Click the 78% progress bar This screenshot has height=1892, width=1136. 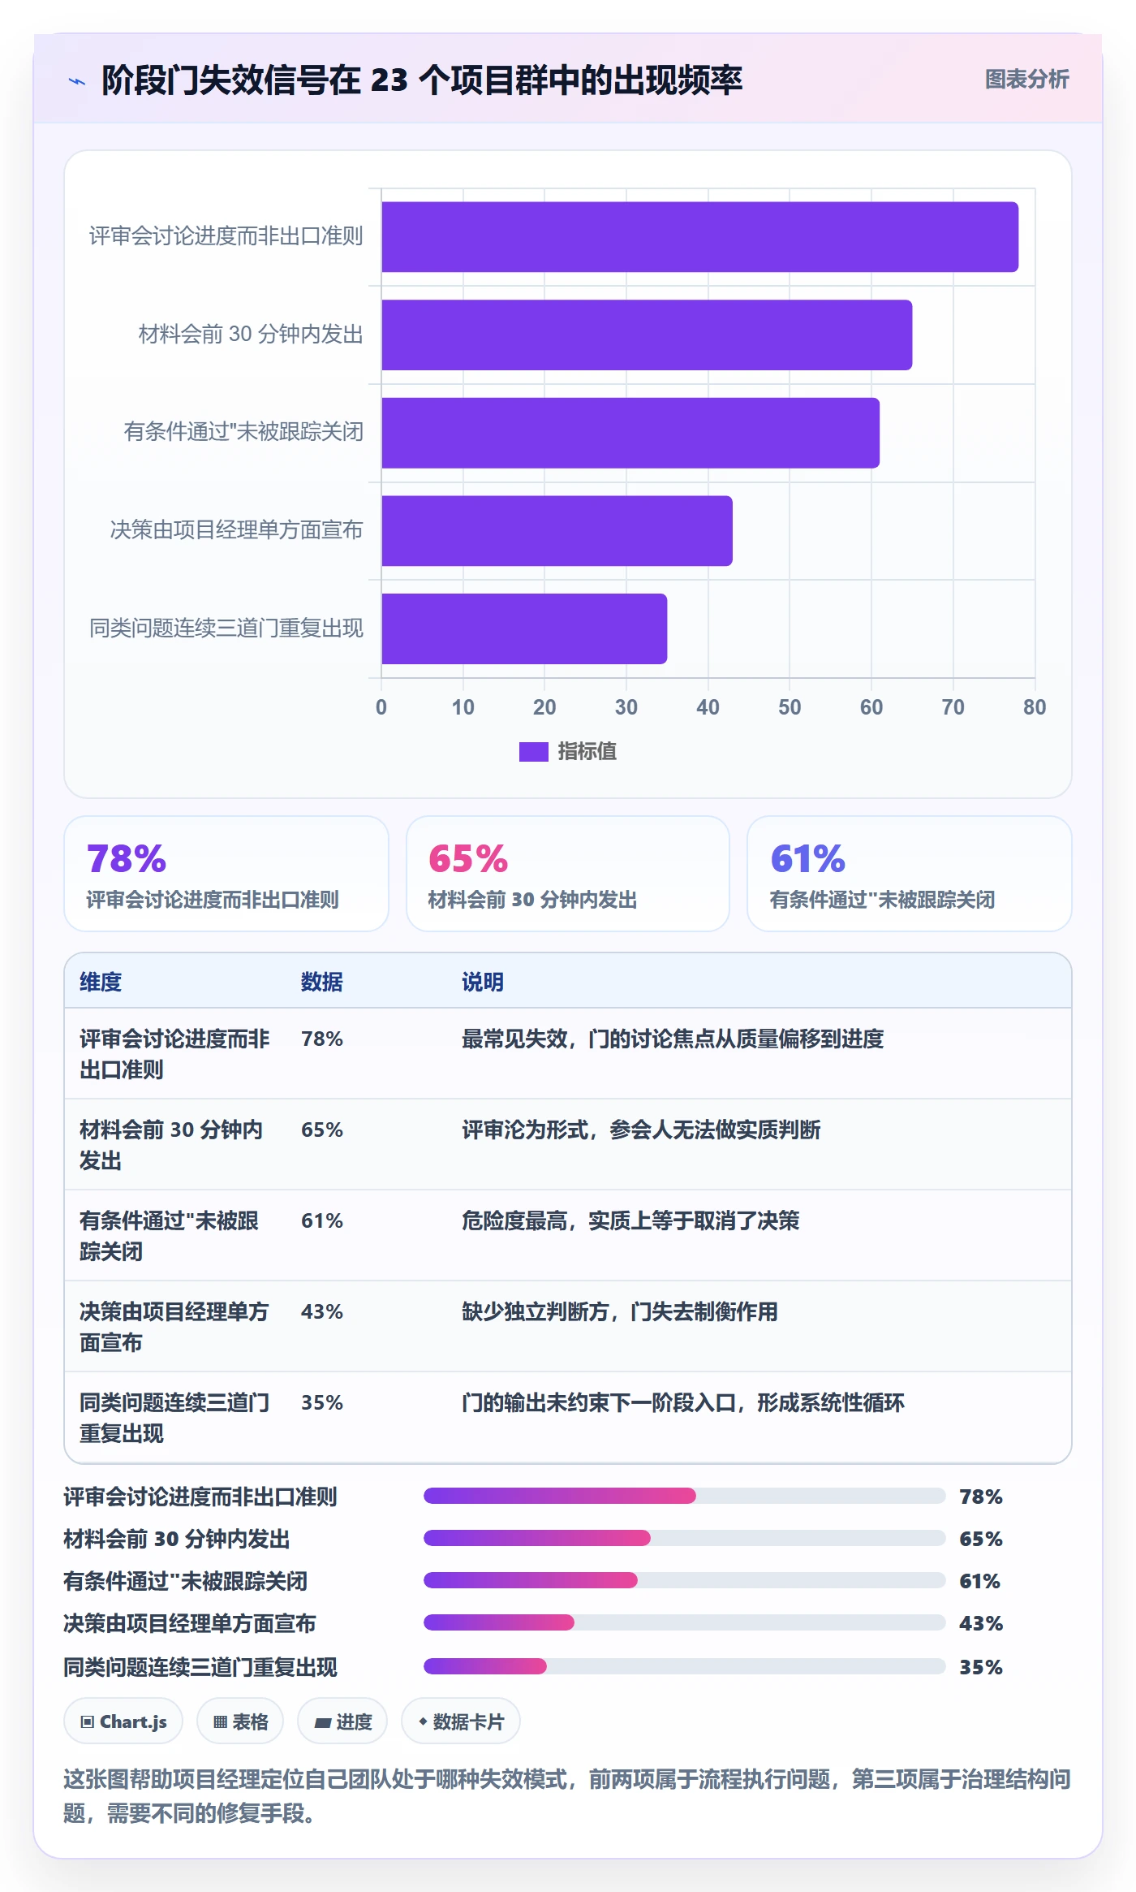click(x=684, y=1496)
